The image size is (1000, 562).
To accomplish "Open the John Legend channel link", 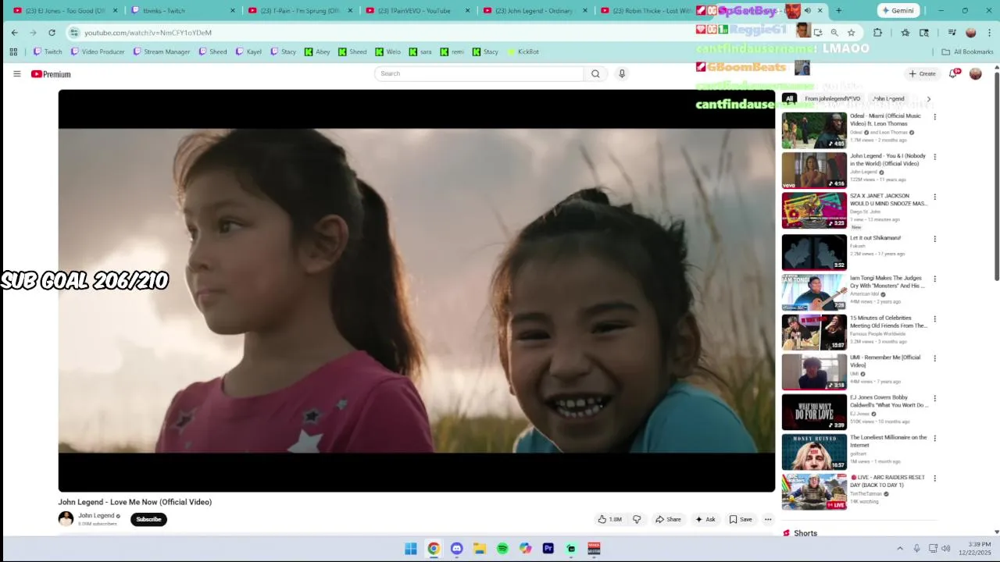I will coord(96,516).
